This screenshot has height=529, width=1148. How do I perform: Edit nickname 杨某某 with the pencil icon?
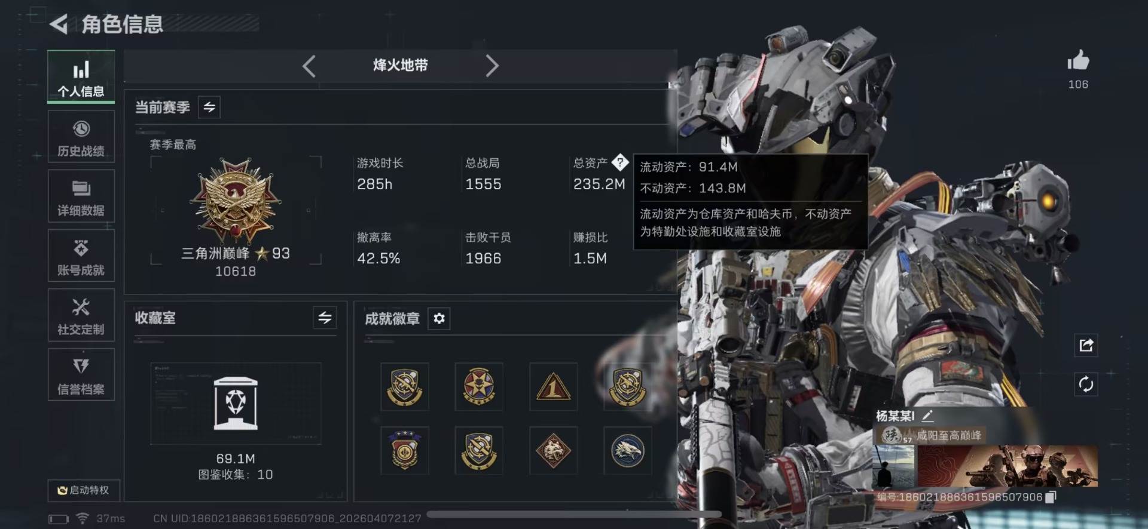coord(927,416)
